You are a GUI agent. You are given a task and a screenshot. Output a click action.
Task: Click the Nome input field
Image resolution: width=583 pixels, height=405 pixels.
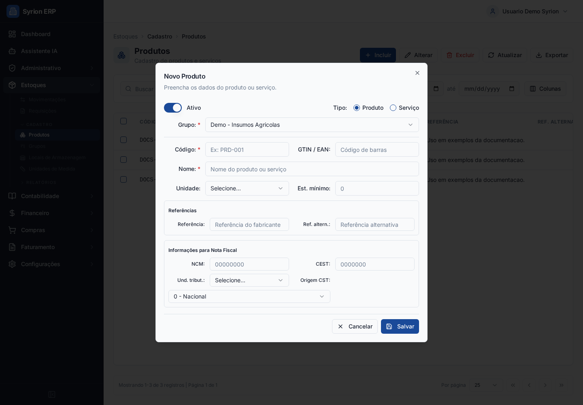(x=312, y=169)
